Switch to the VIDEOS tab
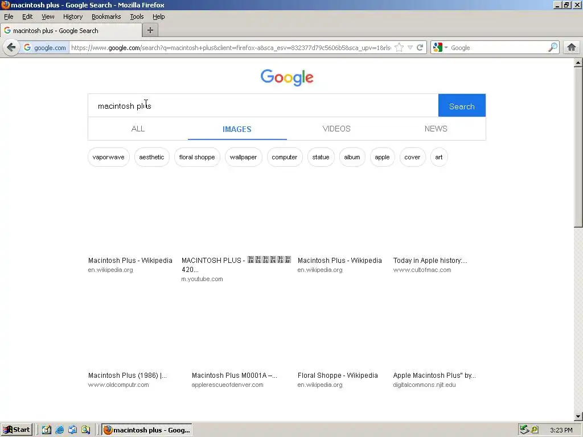The image size is (583, 437). [x=336, y=129]
